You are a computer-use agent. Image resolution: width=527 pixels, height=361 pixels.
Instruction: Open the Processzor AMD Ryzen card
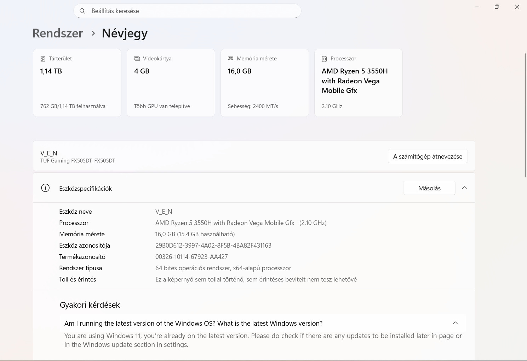359,83
